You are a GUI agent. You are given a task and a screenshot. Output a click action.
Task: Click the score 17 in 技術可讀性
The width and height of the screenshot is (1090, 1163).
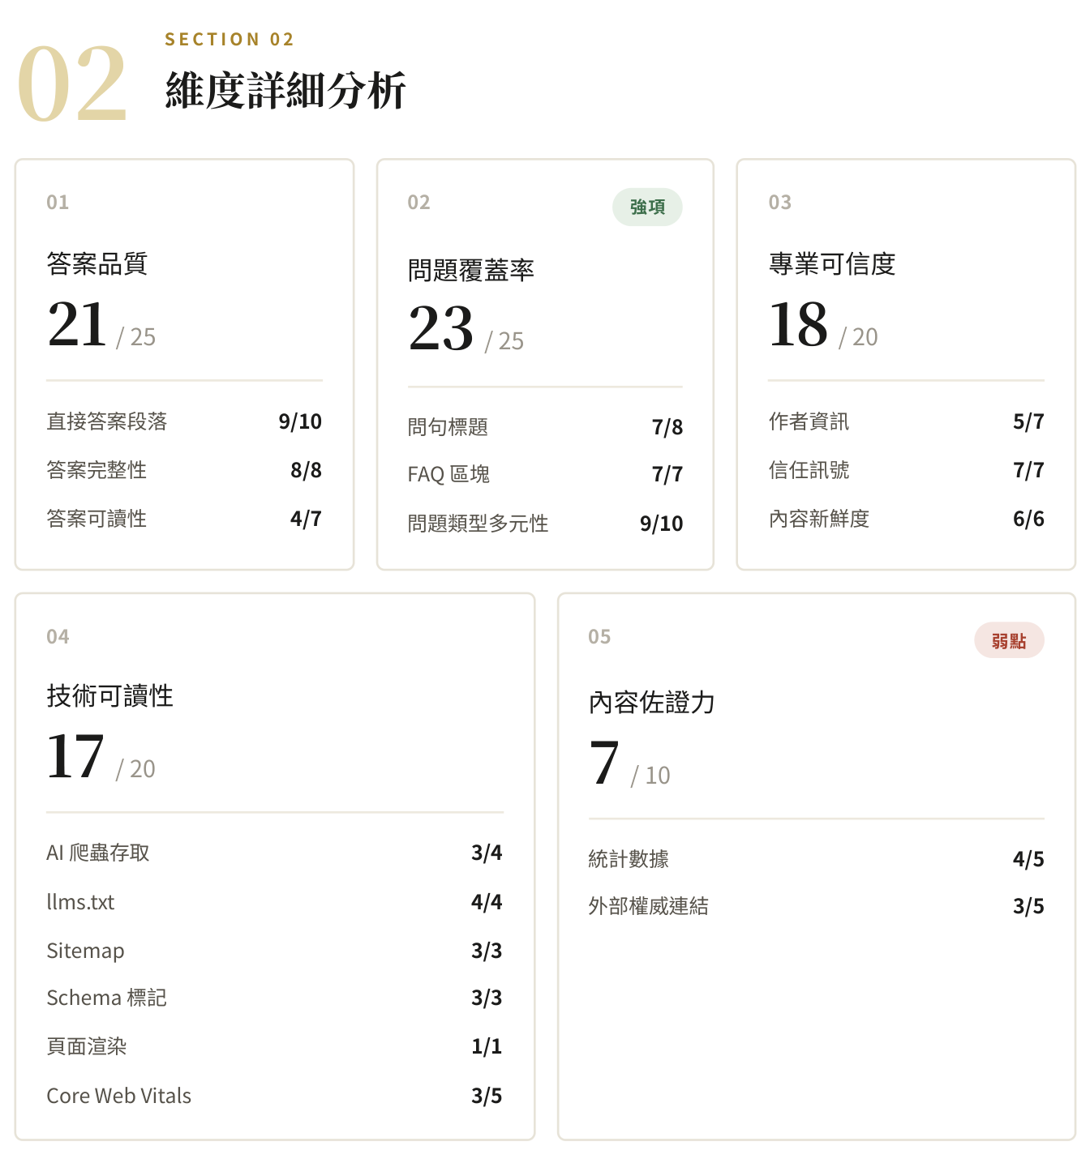click(75, 756)
